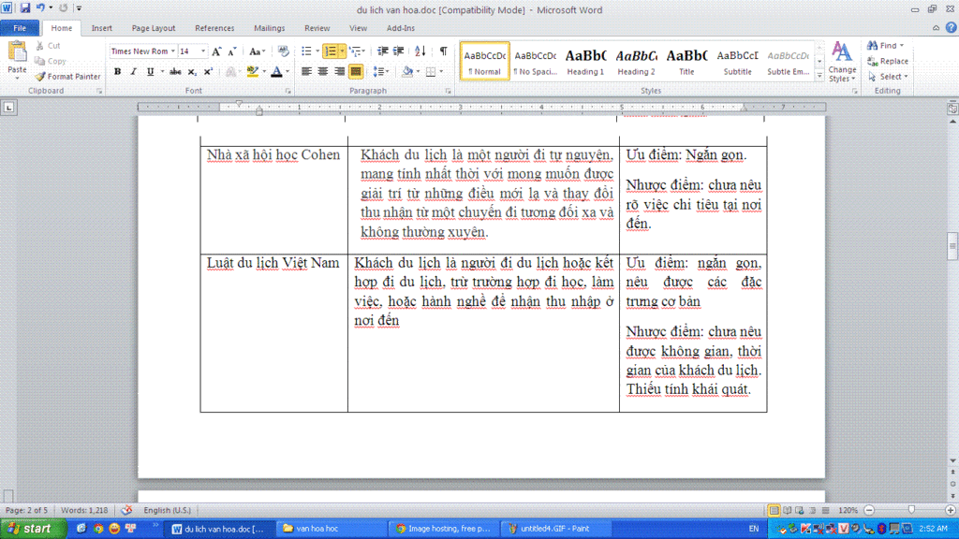Screen dimensions: 959x539
Task: Open the font size dropdown
Action: [x=202, y=51]
